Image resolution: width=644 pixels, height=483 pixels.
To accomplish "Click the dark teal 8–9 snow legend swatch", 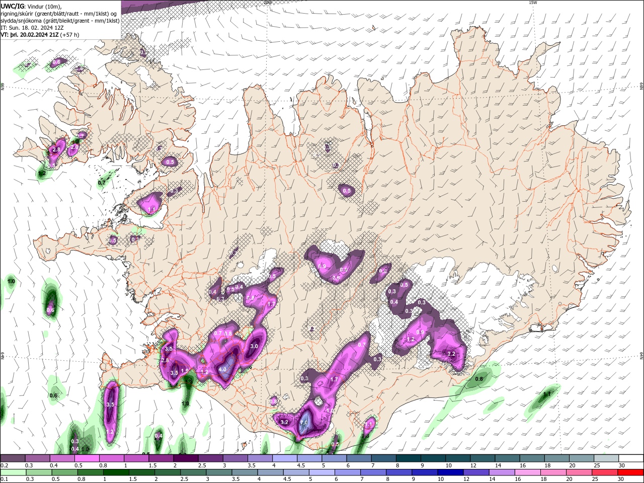I will (408, 458).
